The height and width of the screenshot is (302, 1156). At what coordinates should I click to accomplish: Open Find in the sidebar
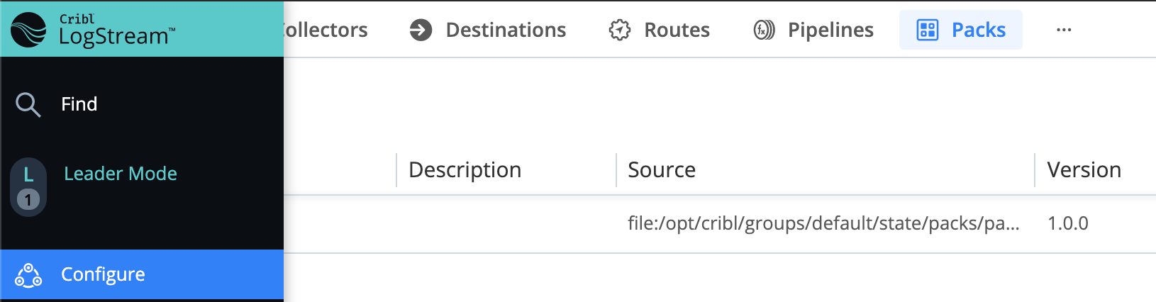(x=142, y=104)
